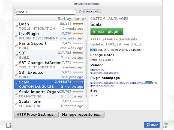Click the 217,758 download count for SBT
174x130 pixels.
pos(64,53)
